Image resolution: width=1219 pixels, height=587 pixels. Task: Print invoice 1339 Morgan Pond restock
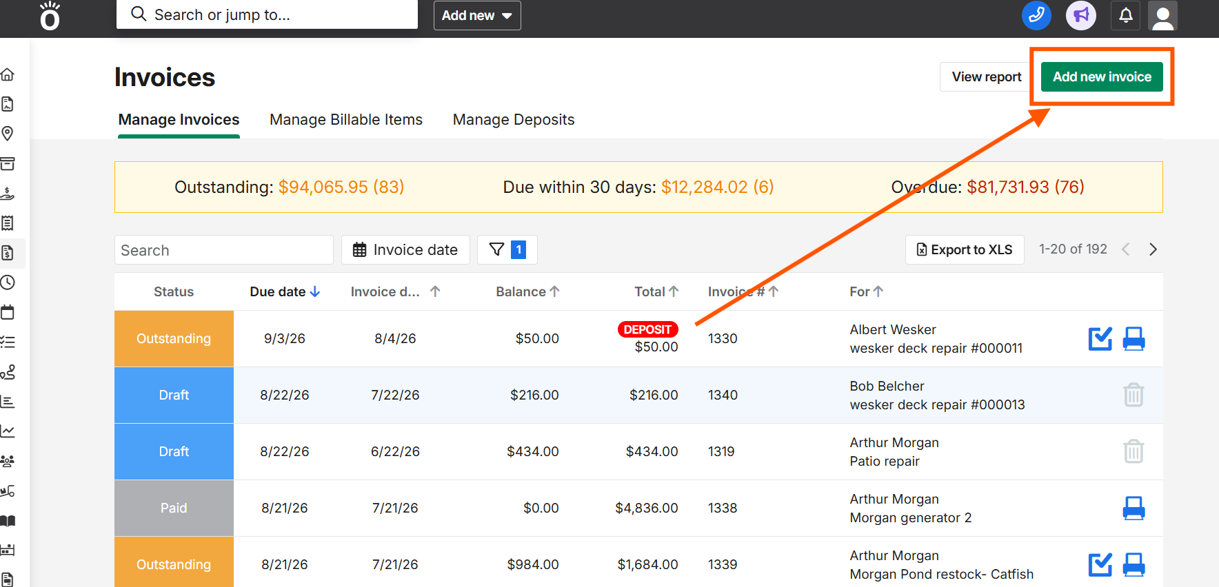pyautogui.click(x=1134, y=564)
